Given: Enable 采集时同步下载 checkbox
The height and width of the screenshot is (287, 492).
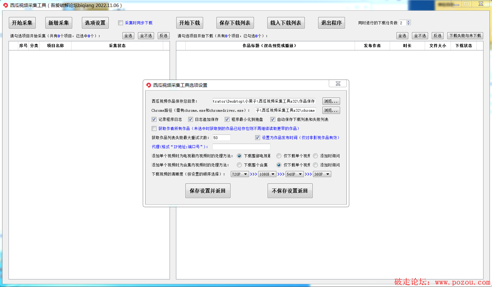Looking at the screenshot, I should click(121, 23).
